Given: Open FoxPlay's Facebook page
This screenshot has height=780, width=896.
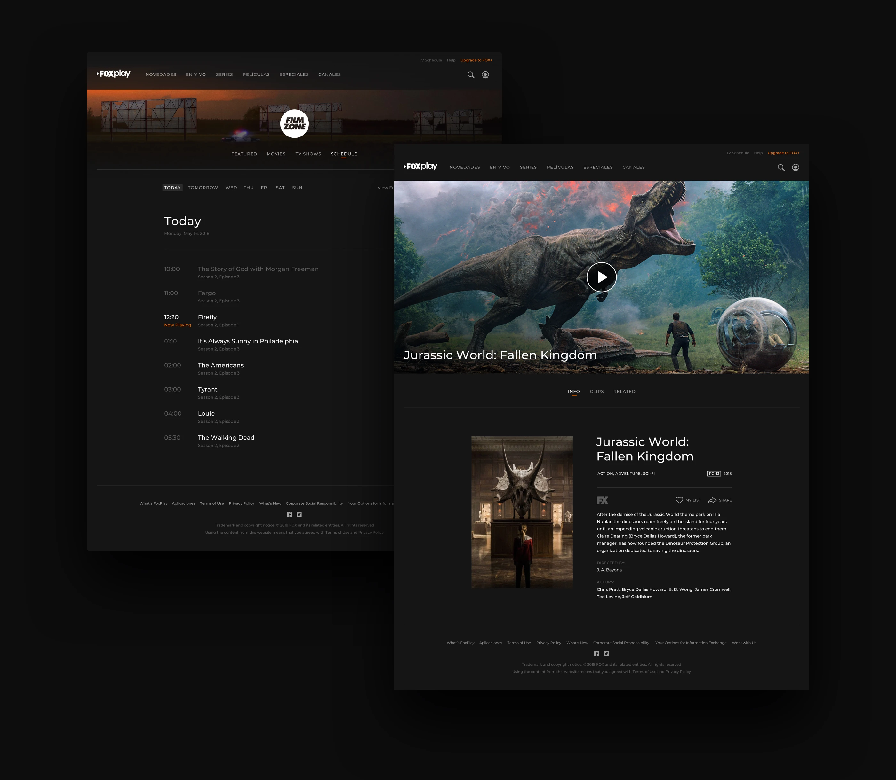Looking at the screenshot, I should click(596, 653).
